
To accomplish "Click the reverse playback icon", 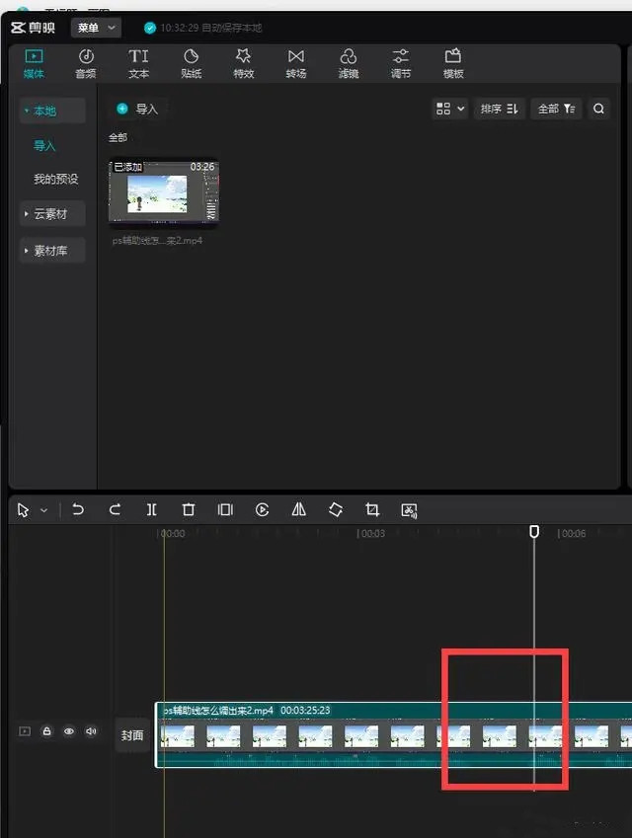I will pos(262,510).
